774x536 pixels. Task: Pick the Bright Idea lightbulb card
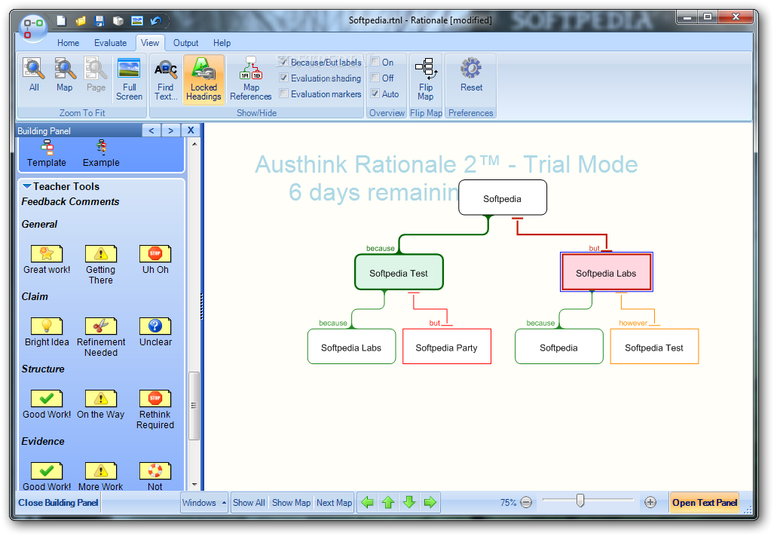point(47,326)
